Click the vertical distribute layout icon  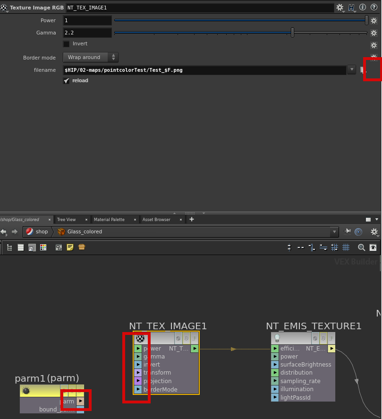(289, 248)
